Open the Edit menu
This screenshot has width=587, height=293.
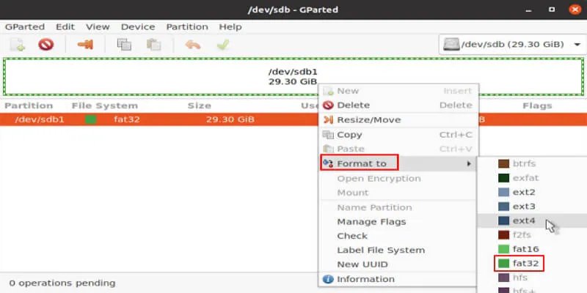point(65,27)
